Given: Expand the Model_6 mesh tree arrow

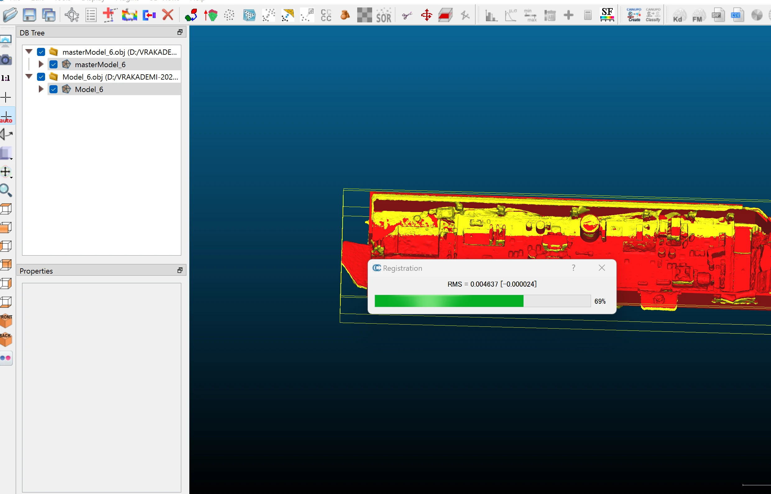Looking at the screenshot, I should click(41, 89).
